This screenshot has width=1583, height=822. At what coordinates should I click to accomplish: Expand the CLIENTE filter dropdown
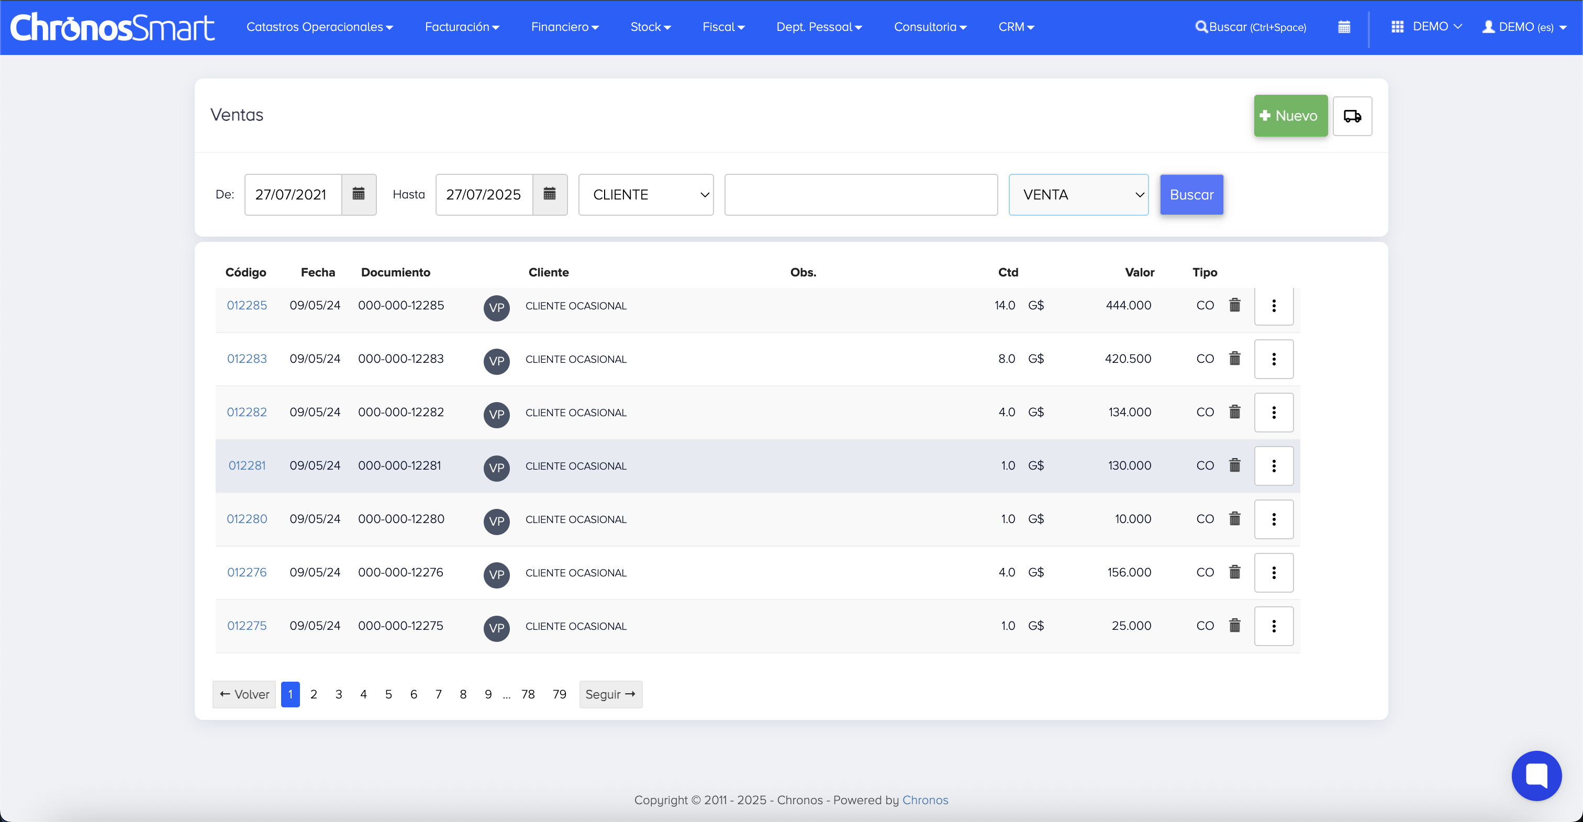pyautogui.click(x=646, y=194)
